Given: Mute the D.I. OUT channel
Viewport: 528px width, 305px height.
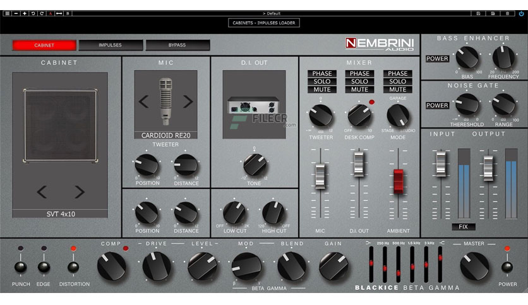Looking at the screenshot, I should coord(359,89).
